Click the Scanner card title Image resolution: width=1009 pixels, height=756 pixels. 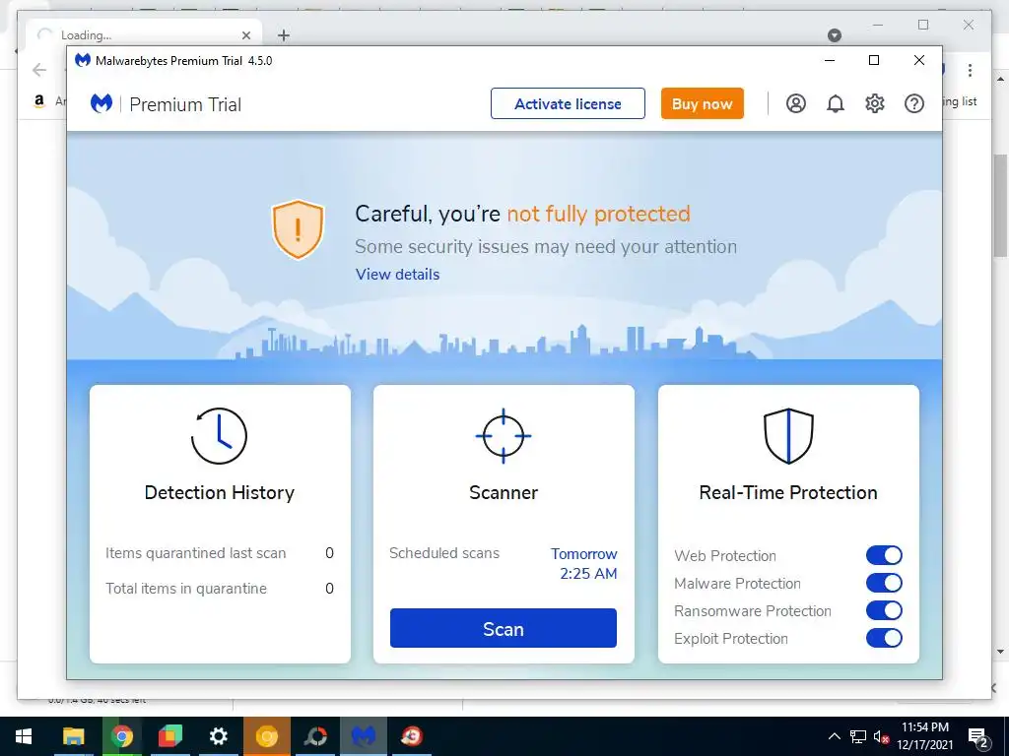504,492
